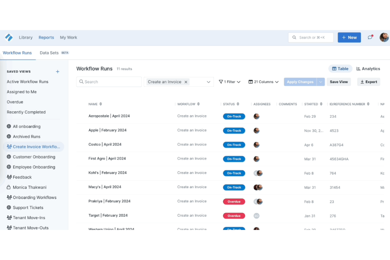Expand the Apply Changes dropdown arrow

[x=321, y=82]
